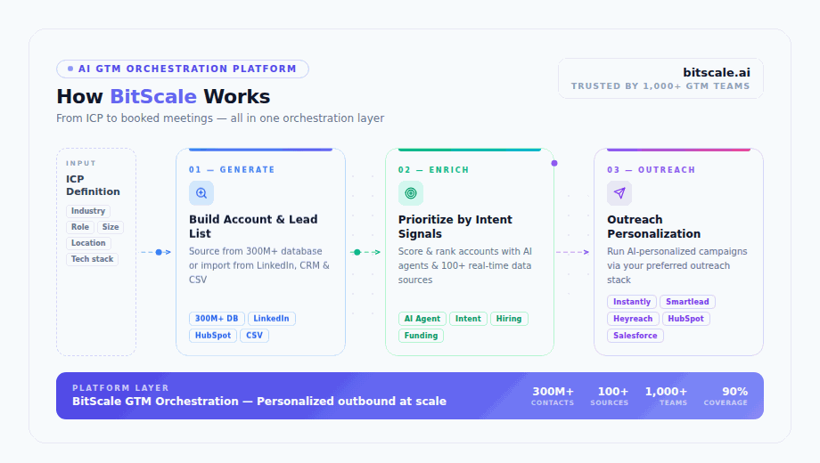Click the '03 — OUTREACH' step label

pyautogui.click(x=651, y=170)
